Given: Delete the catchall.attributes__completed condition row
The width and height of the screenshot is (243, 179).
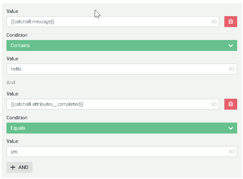Looking at the screenshot, I should (x=231, y=104).
